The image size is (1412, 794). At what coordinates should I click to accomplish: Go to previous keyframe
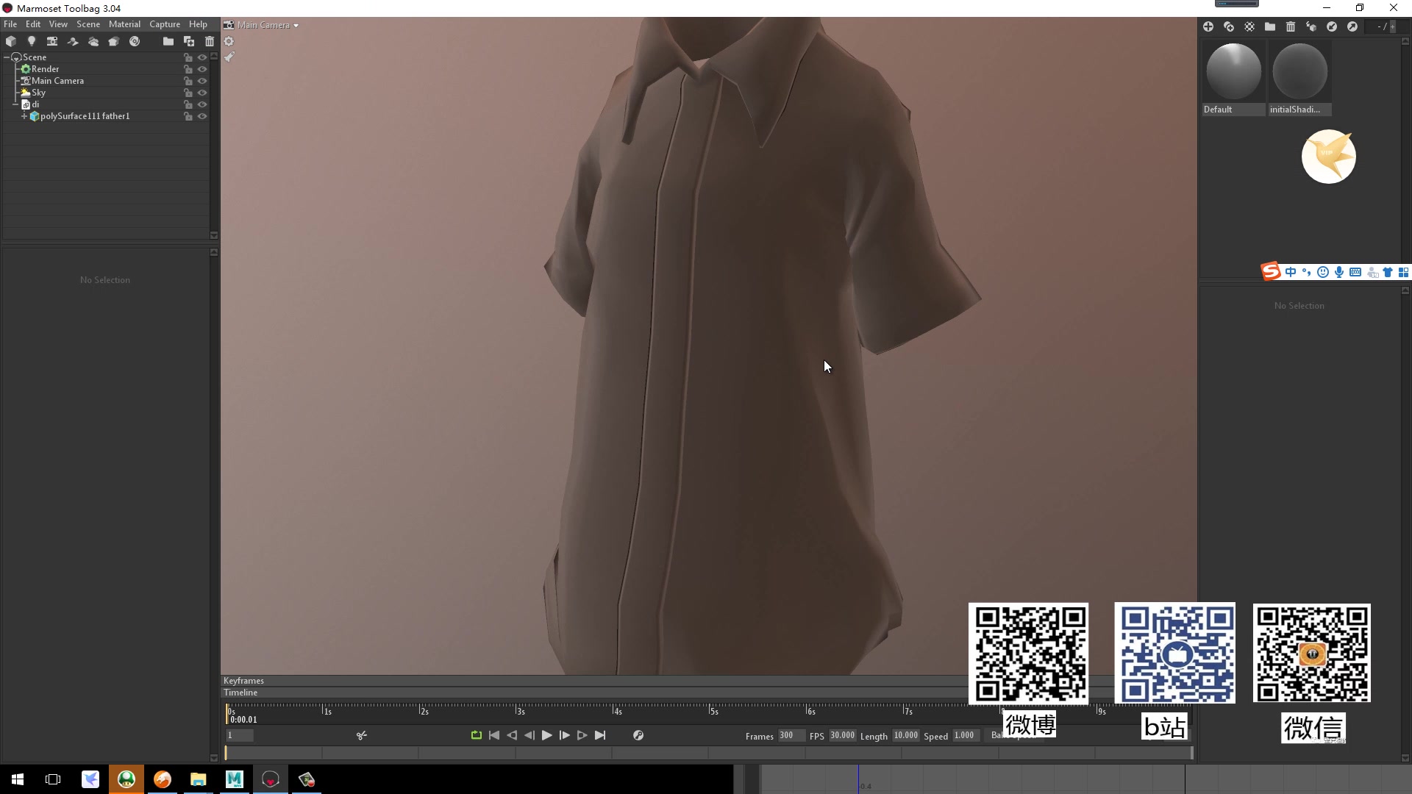click(512, 735)
